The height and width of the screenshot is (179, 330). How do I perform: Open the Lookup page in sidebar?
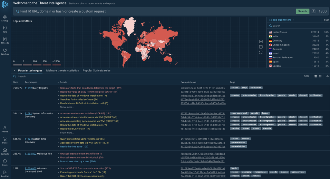click(x=5, y=18)
